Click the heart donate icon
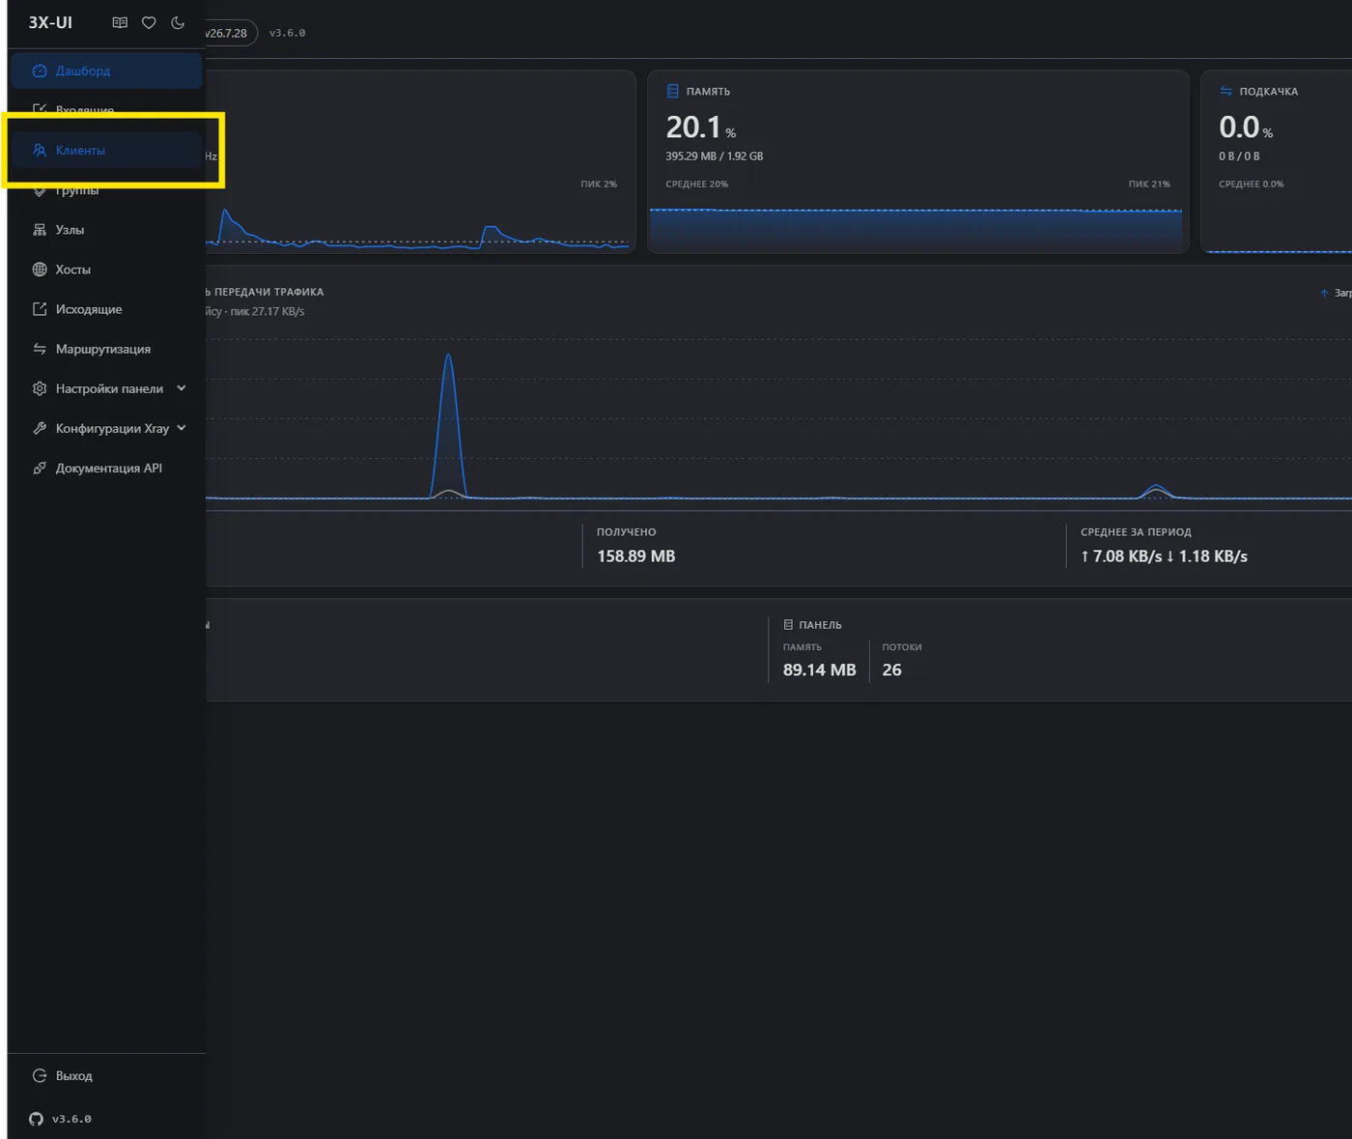Screen dimensions: 1352x1139 tap(149, 22)
